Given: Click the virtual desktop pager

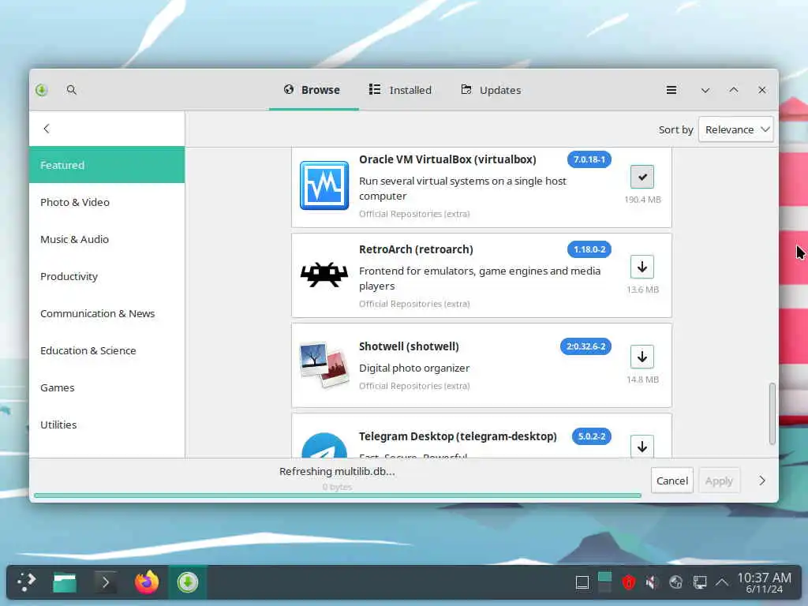Looking at the screenshot, I should coord(604,582).
